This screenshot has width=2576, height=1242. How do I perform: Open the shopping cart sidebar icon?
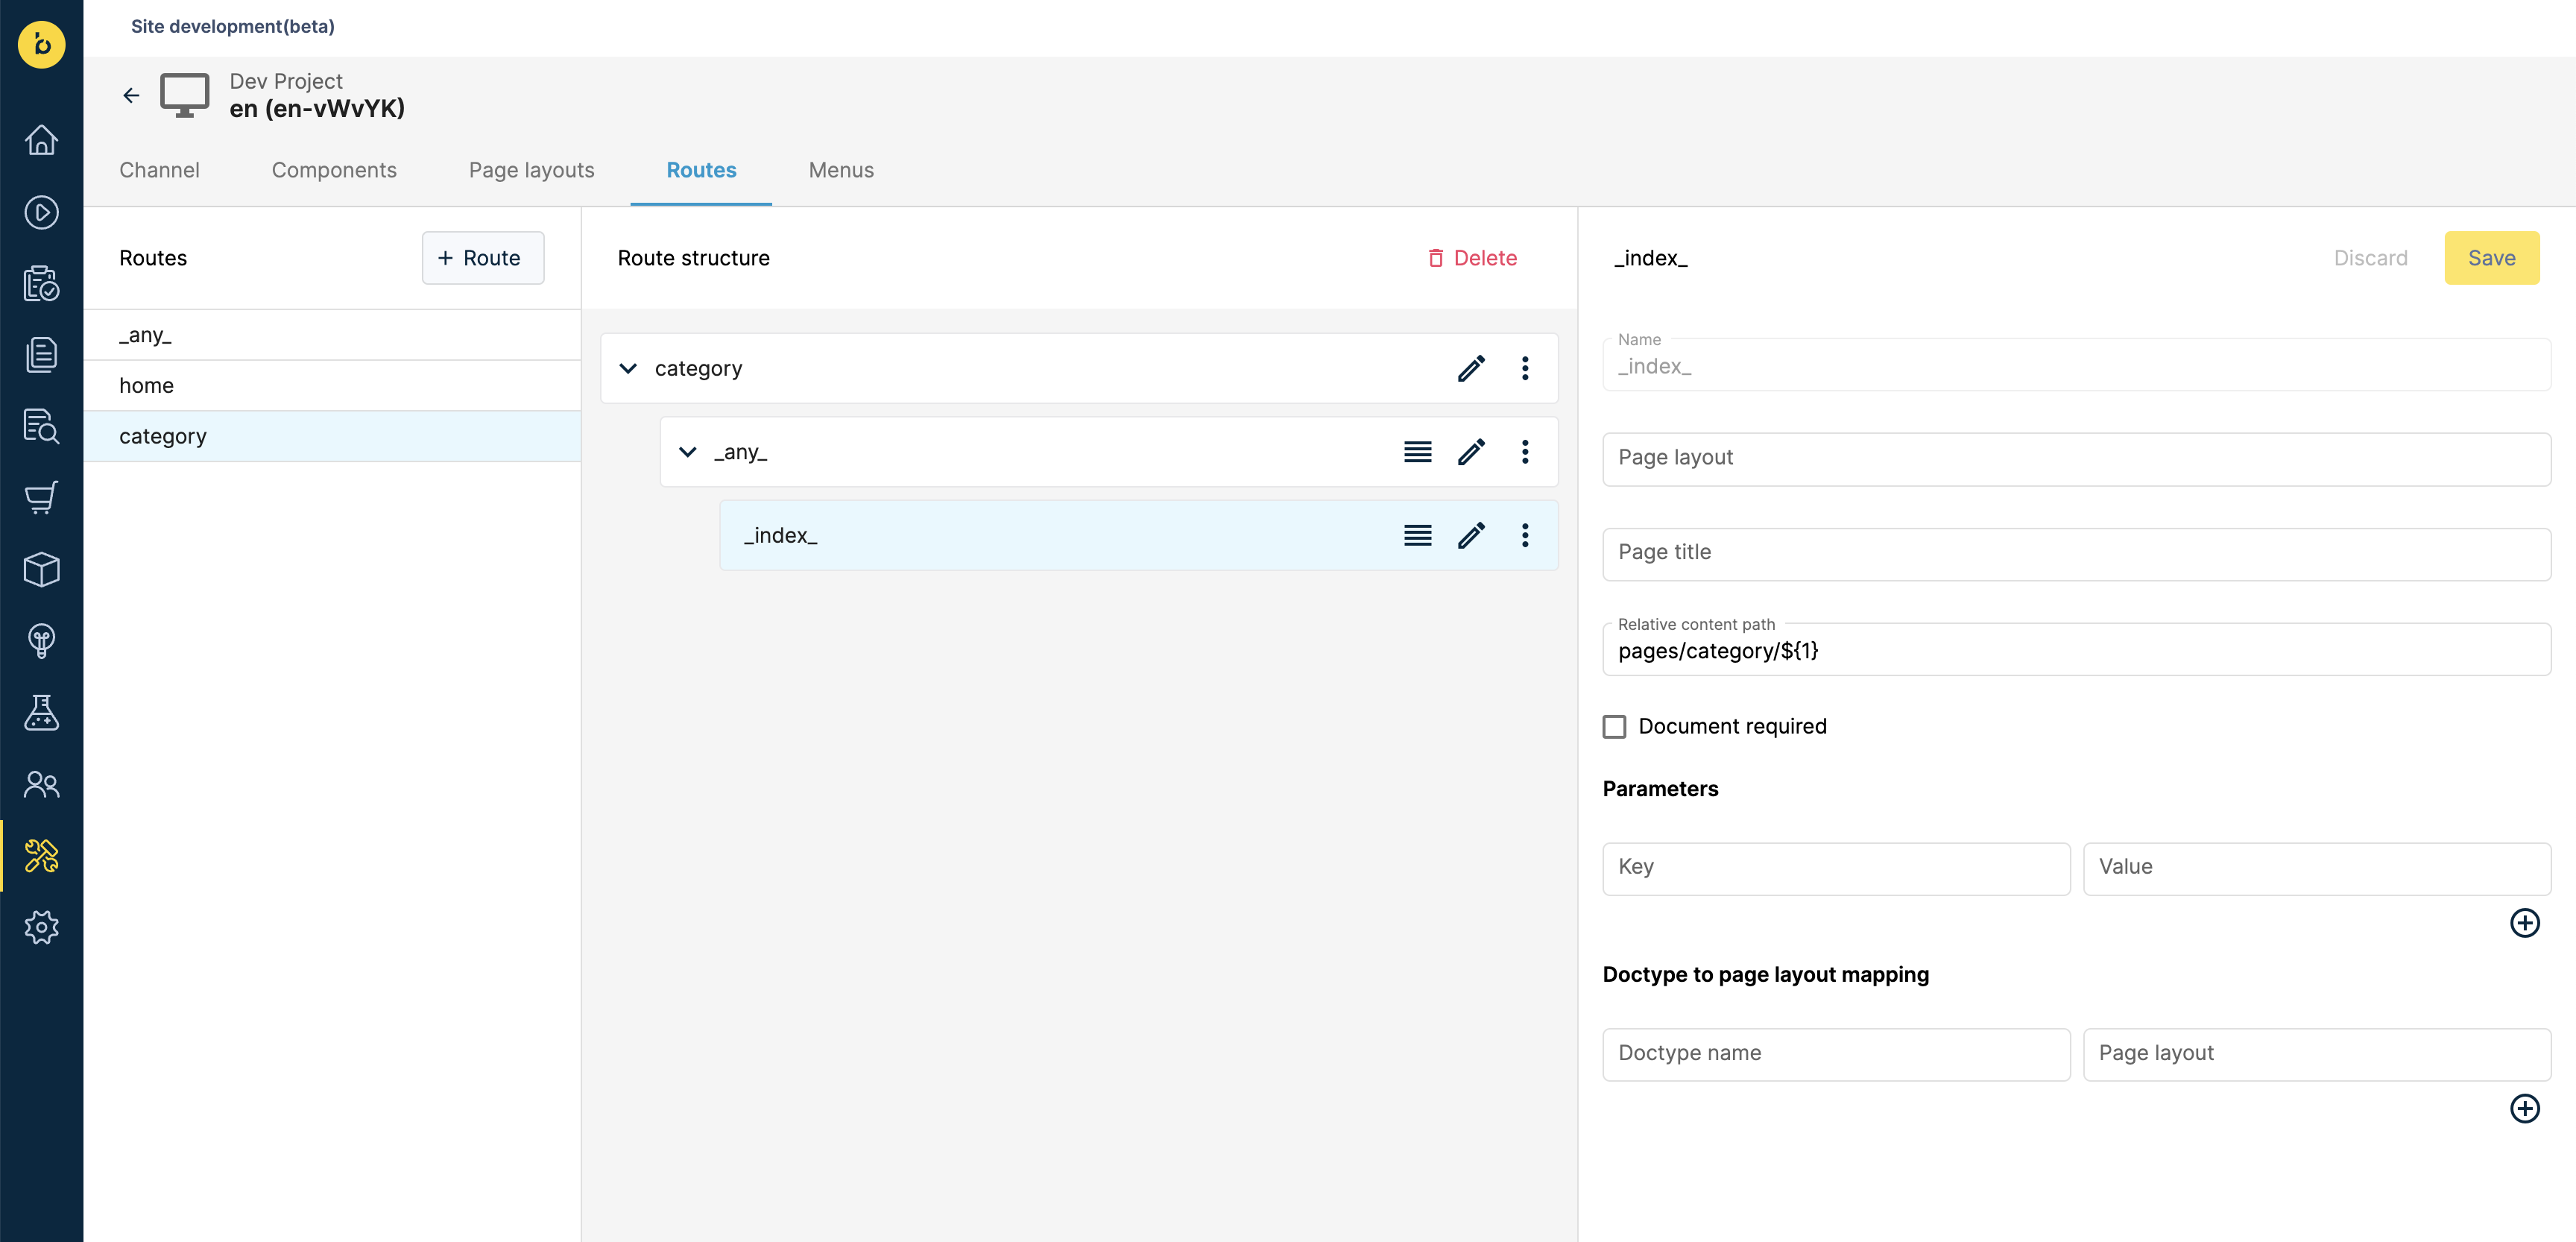click(x=41, y=498)
